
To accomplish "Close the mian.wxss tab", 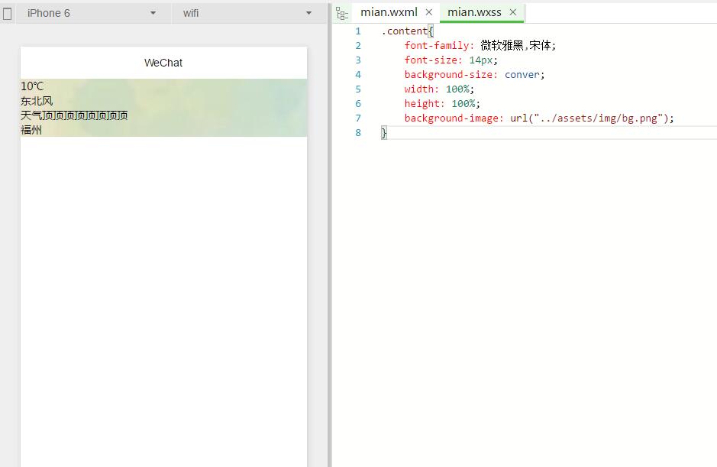I will coord(513,12).
